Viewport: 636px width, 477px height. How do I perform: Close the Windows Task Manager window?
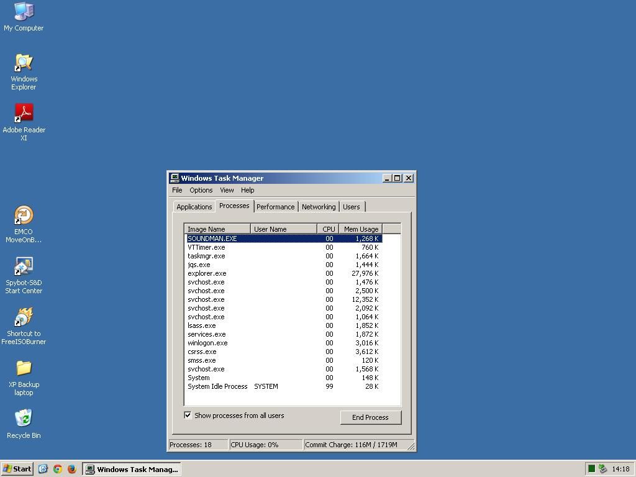(409, 178)
